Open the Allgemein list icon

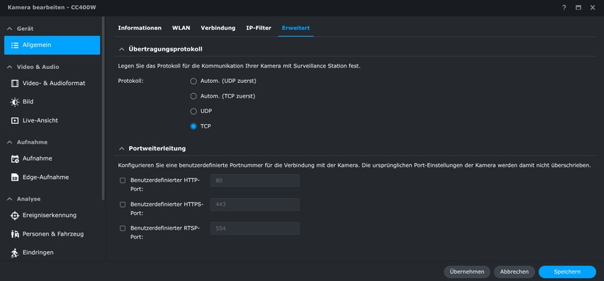click(15, 45)
